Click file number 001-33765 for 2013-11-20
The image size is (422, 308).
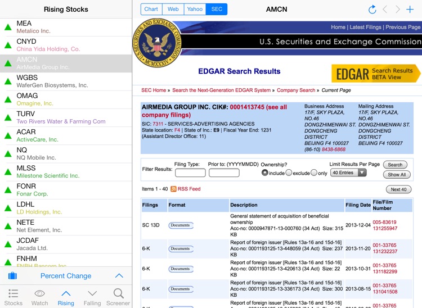click(x=384, y=246)
